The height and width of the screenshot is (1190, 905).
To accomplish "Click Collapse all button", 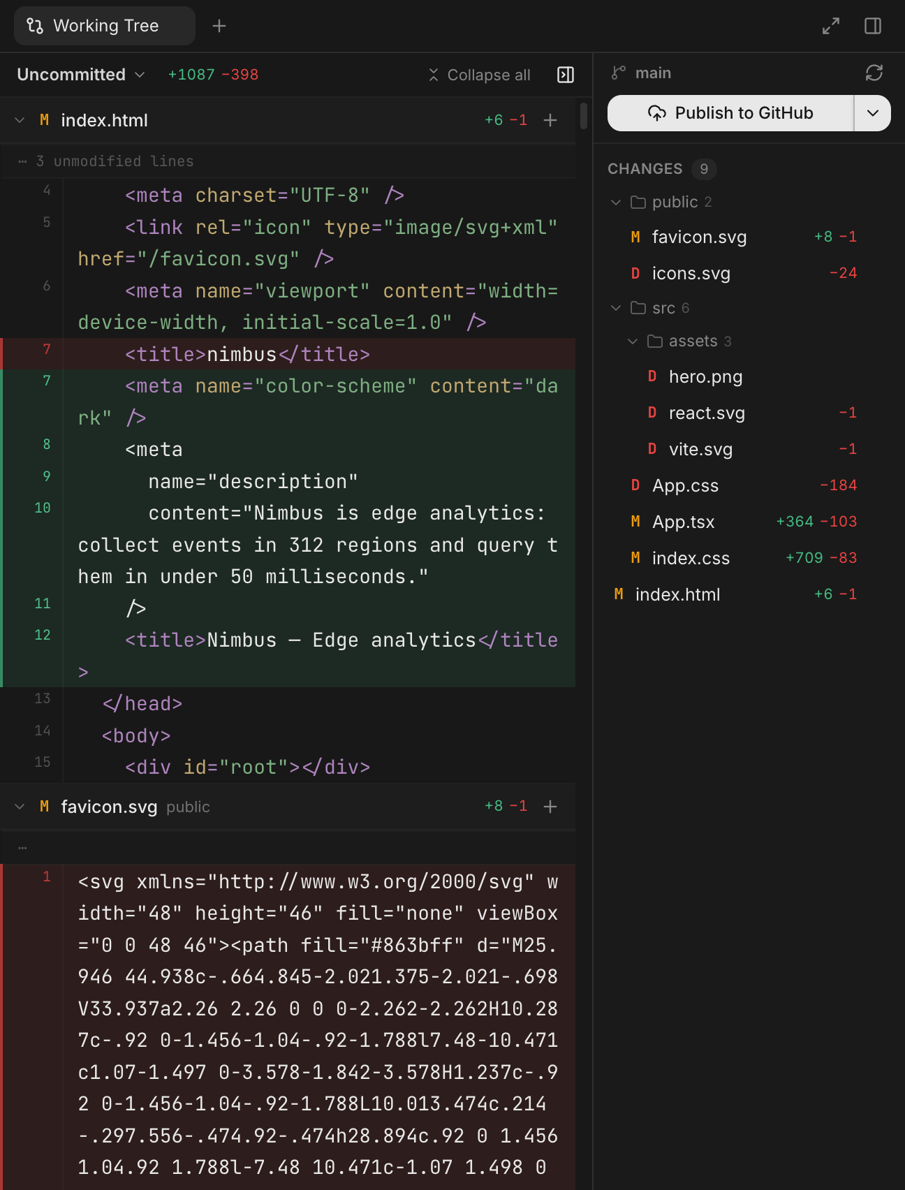I will click(x=480, y=75).
